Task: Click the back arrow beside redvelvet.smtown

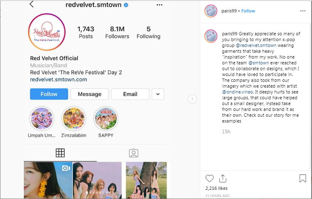Action: coord(32,5)
